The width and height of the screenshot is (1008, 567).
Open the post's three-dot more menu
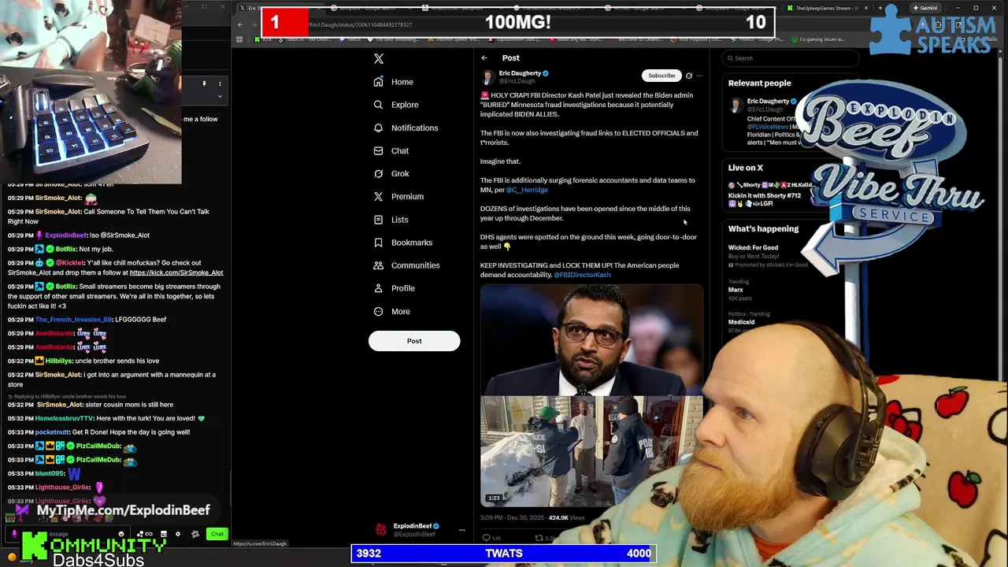(699, 76)
